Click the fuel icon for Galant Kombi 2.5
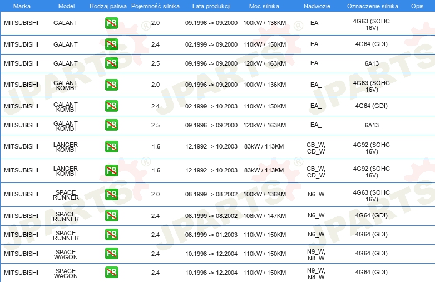This screenshot has width=435, height=282. point(111,125)
